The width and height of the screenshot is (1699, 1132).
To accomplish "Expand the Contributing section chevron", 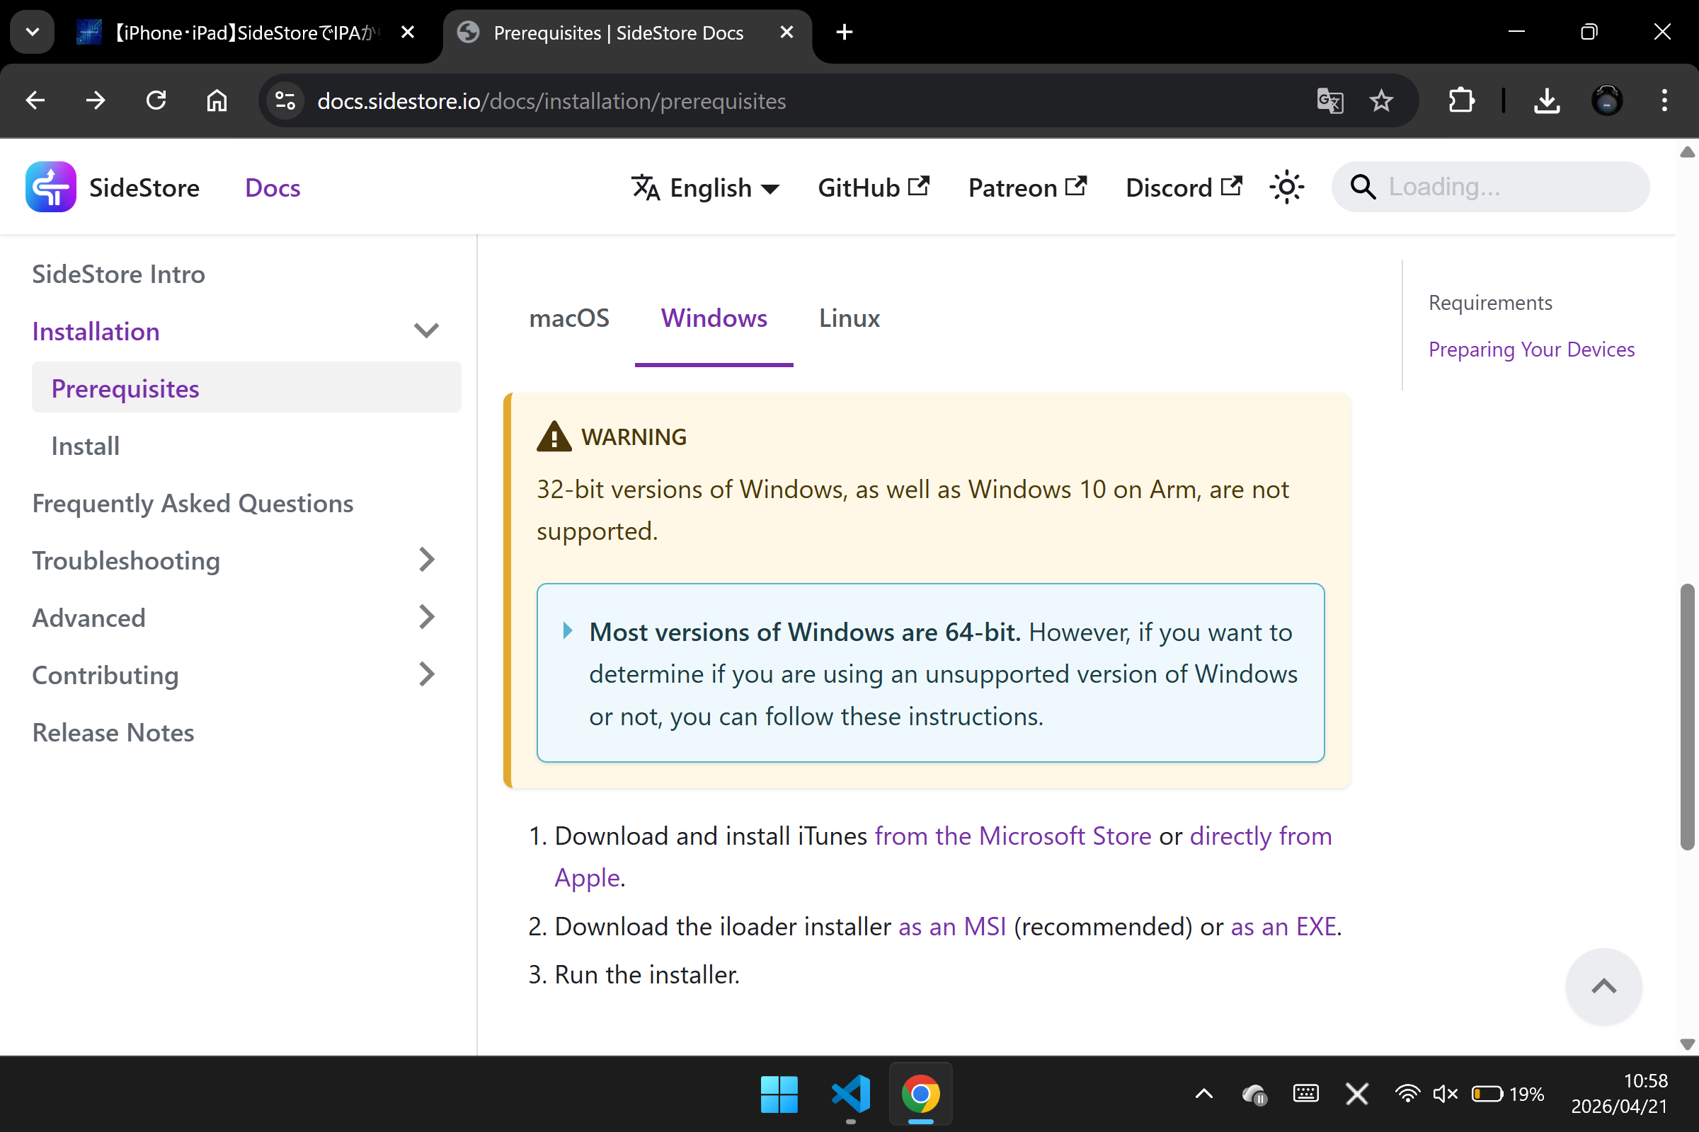I will [x=426, y=675].
